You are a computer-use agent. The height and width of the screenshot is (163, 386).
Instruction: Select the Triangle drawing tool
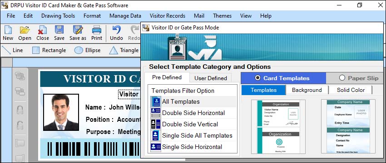coord(124,50)
